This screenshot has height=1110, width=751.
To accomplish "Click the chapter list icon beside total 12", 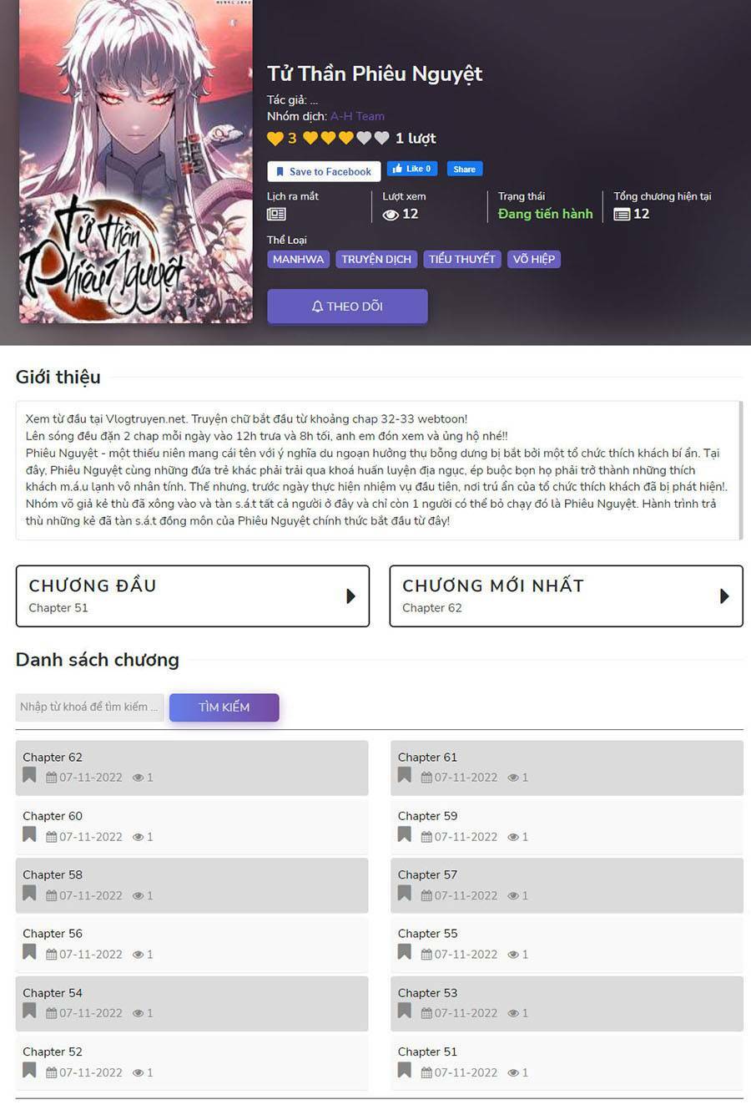I will pyautogui.click(x=622, y=214).
